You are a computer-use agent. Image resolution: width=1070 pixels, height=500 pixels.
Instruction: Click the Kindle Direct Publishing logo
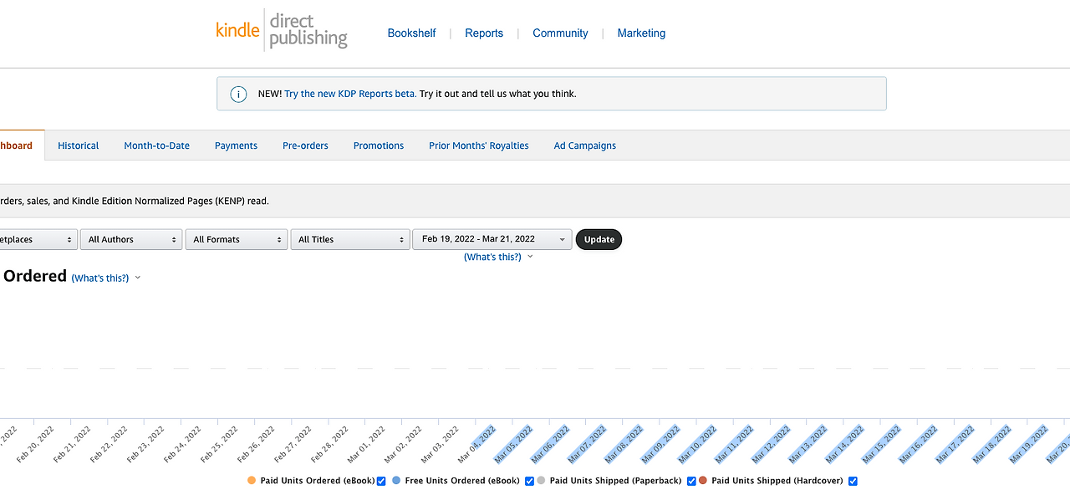[x=282, y=31]
